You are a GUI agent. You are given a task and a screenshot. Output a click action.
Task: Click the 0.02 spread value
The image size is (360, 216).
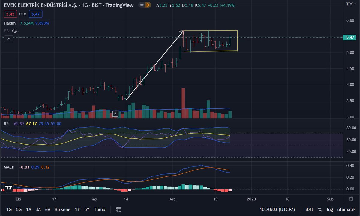click(x=23, y=14)
